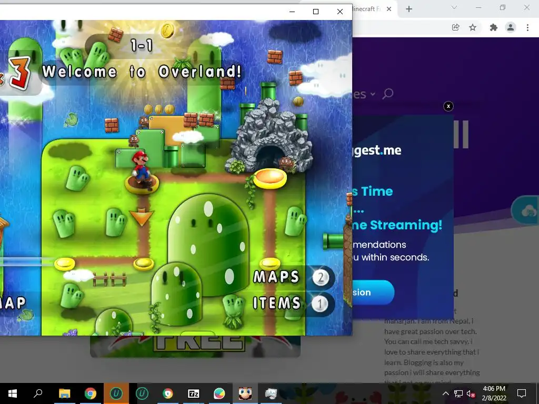This screenshot has height=404, width=539.
Task: Open the Chrome profile avatar
Action: point(511,27)
